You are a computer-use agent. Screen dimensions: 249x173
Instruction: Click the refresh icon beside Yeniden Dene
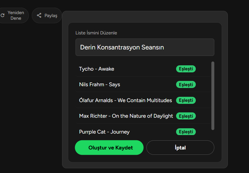point(3,15)
